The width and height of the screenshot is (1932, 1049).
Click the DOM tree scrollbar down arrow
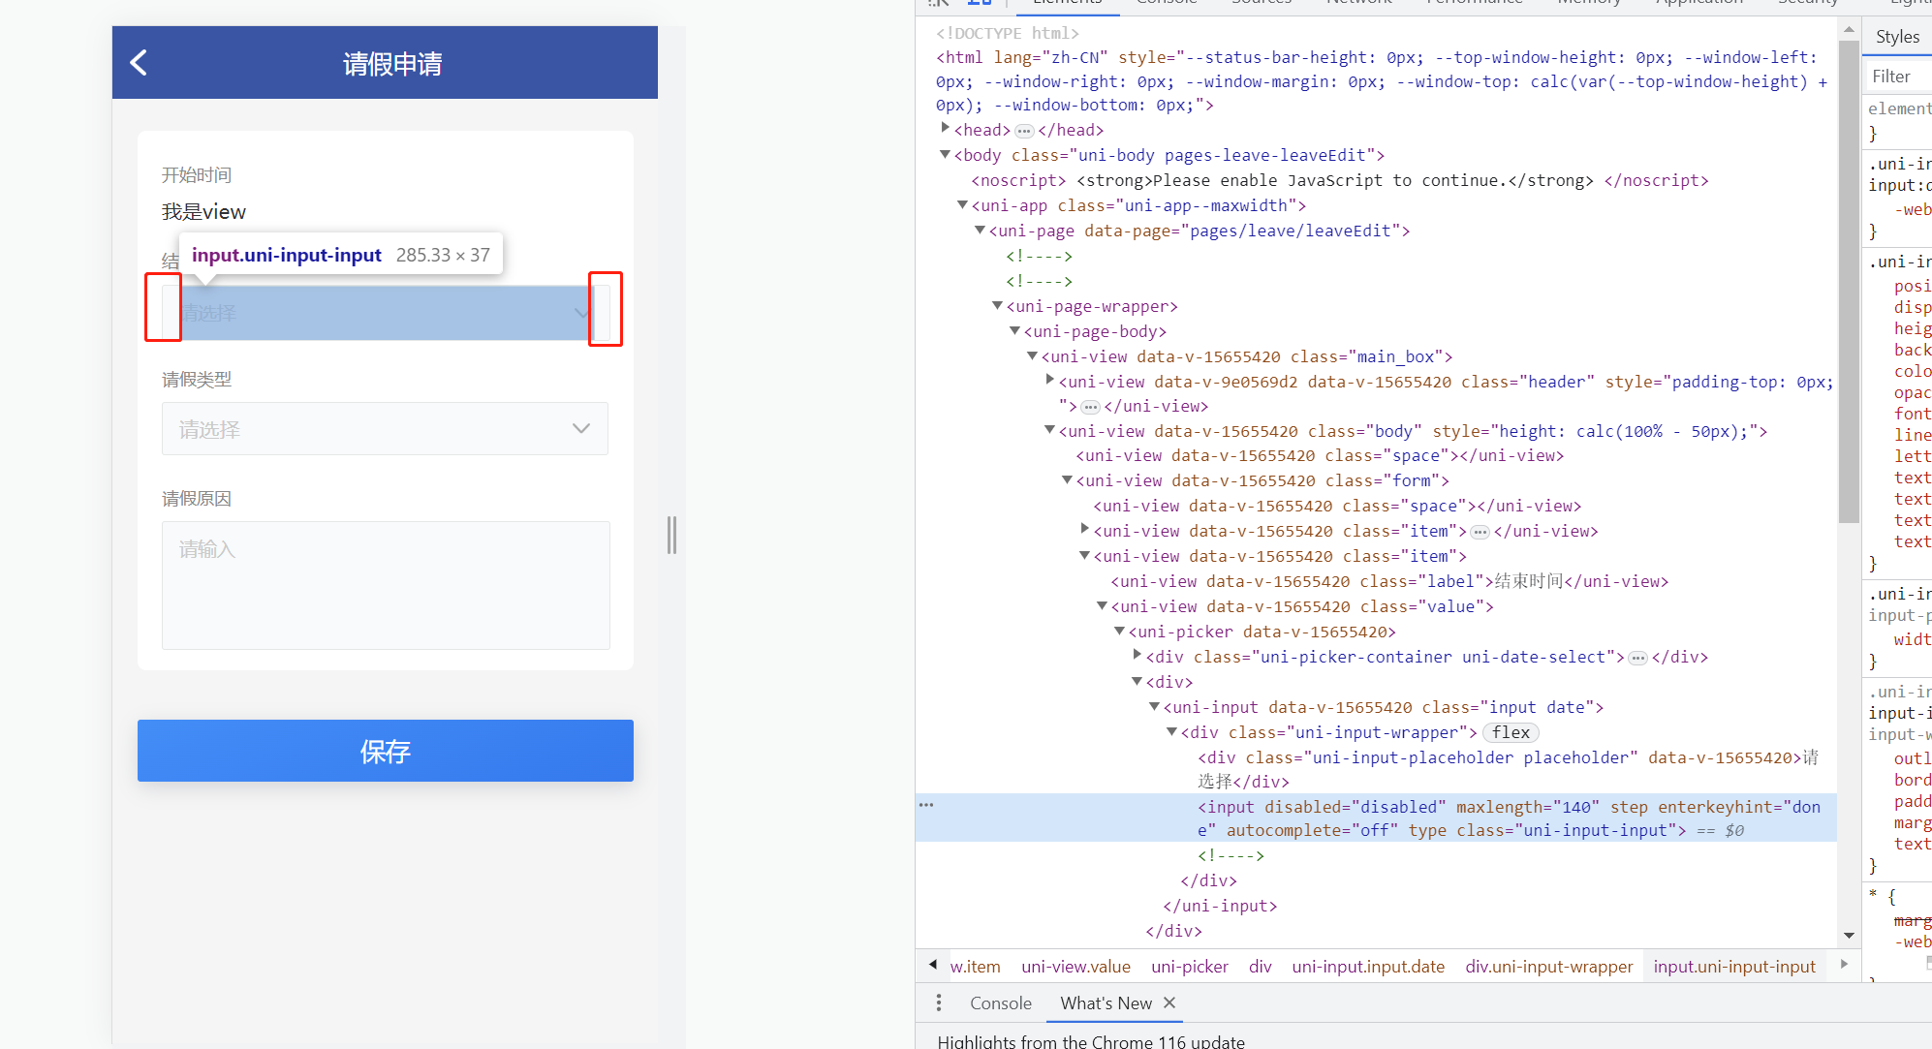[x=1849, y=935]
